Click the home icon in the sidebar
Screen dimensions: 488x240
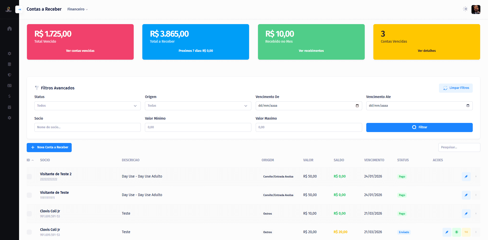click(9, 28)
